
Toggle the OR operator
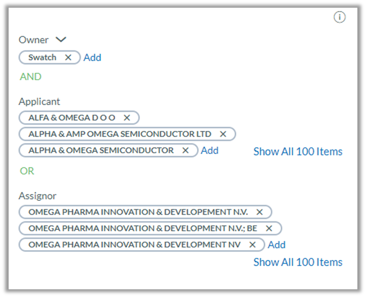point(27,171)
